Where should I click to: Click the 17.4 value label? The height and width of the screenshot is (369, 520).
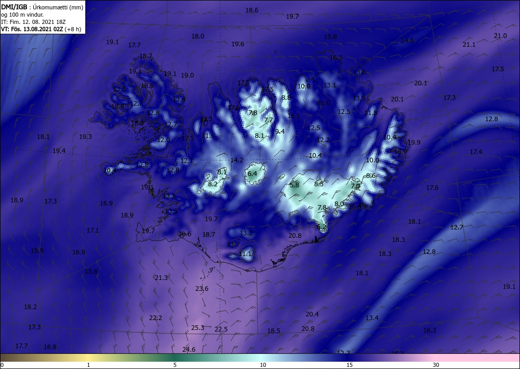[476, 151]
